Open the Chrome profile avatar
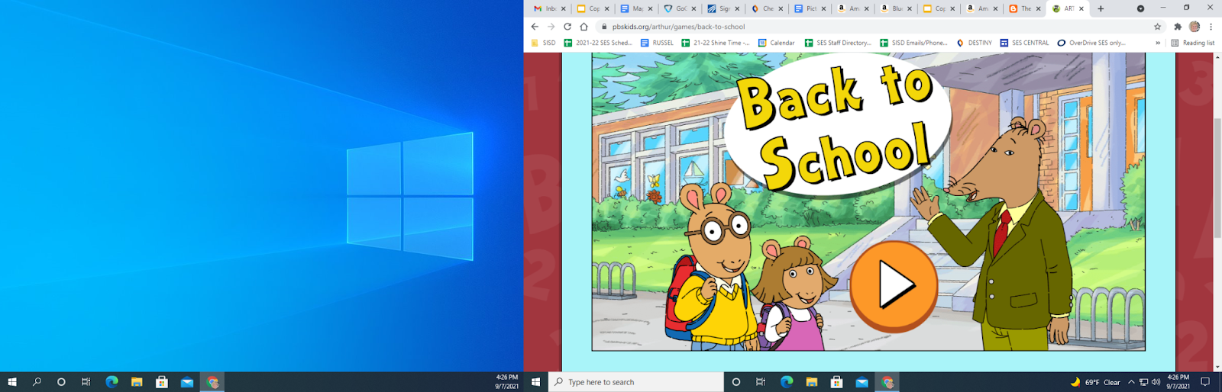This screenshot has width=1222, height=392. pyautogui.click(x=1195, y=27)
